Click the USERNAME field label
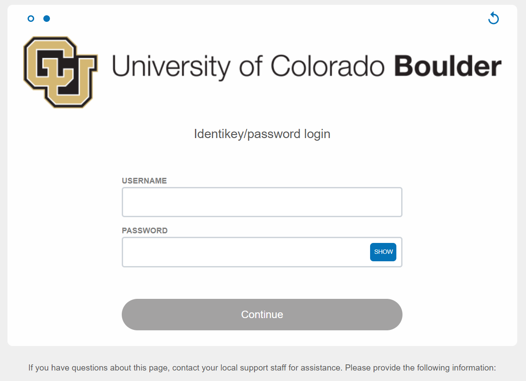The width and height of the screenshot is (526, 381). point(144,181)
